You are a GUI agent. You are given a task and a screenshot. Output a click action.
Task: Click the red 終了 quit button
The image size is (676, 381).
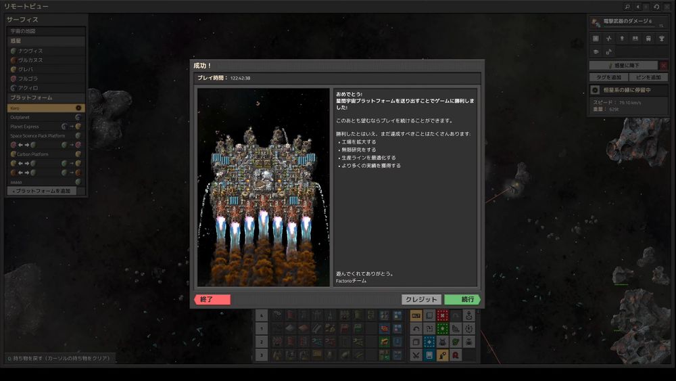(212, 299)
